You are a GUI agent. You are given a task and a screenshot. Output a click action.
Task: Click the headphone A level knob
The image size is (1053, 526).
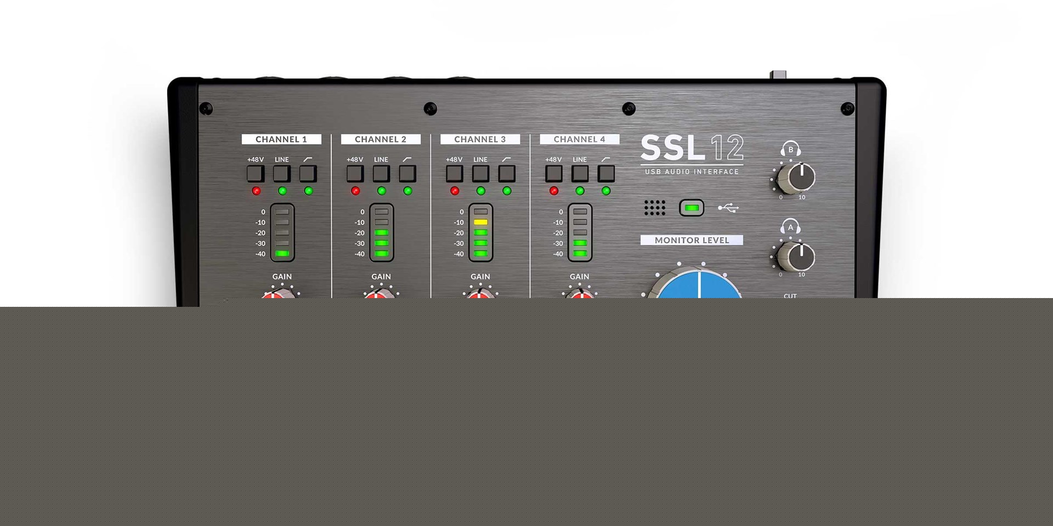(797, 256)
